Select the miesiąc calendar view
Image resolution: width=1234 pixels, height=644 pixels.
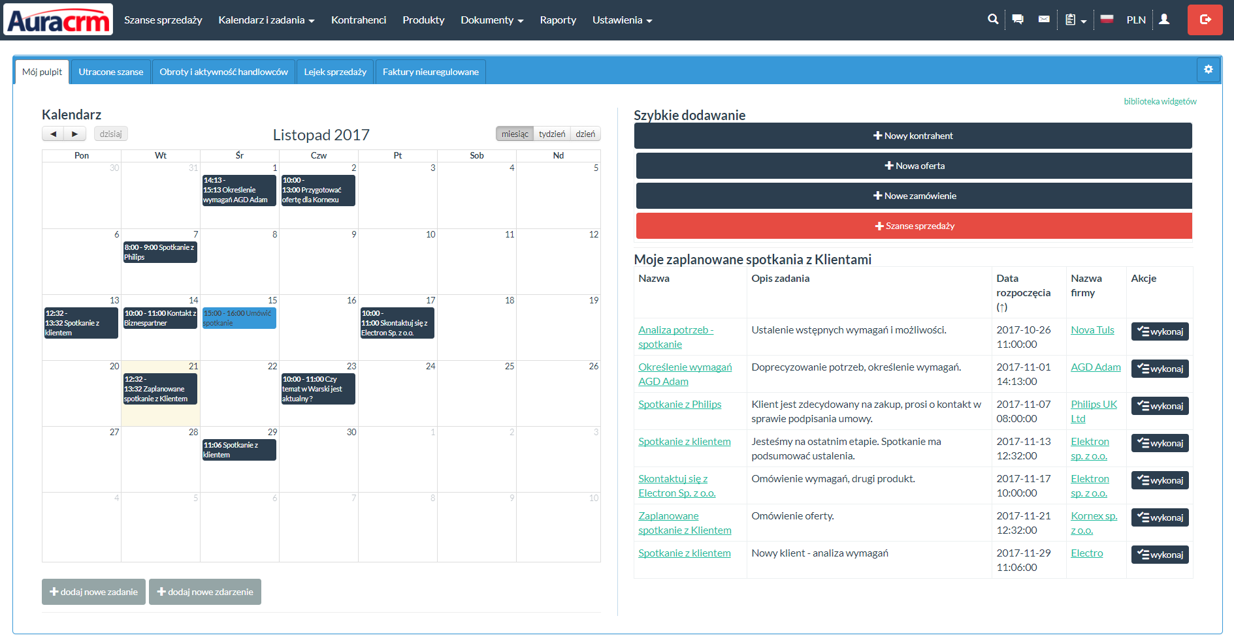(x=515, y=134)
